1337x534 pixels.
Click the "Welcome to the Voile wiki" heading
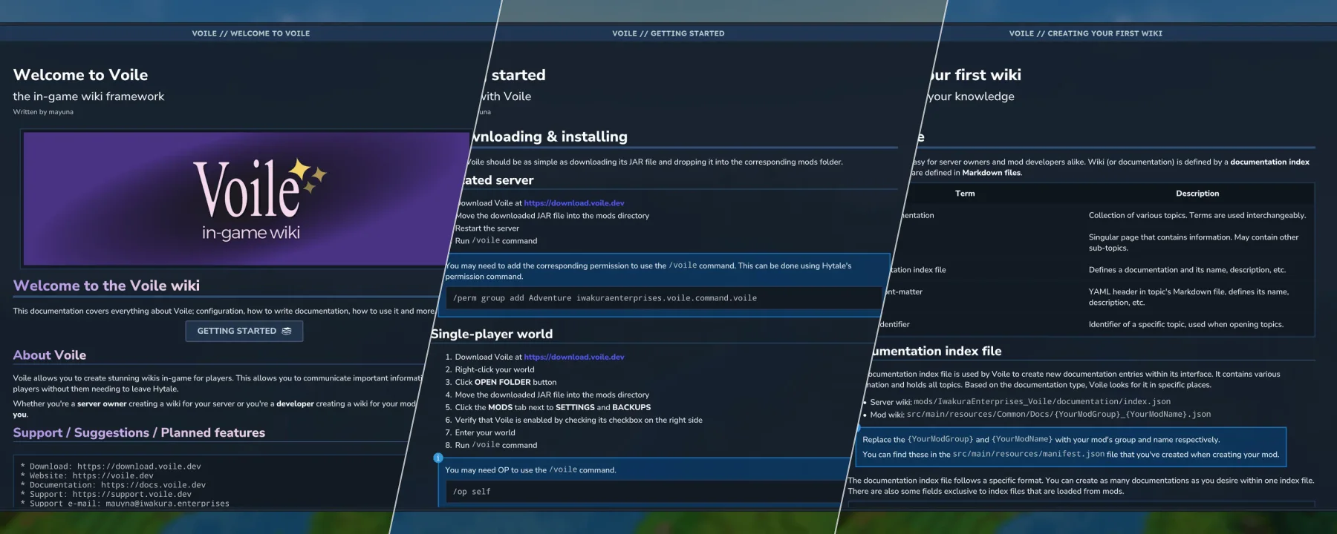(106, 286)
